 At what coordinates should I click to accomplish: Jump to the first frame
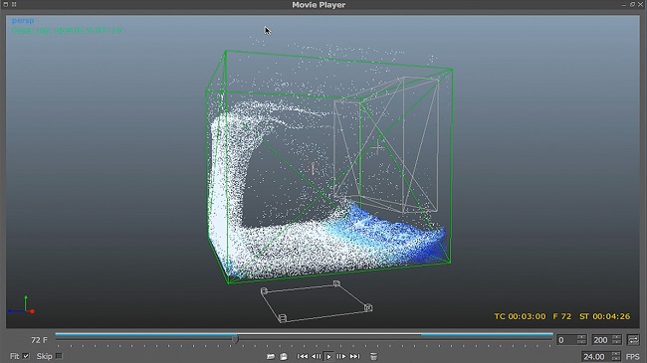click(302, 356)
